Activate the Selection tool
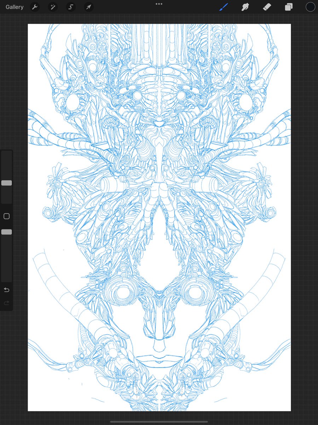 tap(71, 7)
